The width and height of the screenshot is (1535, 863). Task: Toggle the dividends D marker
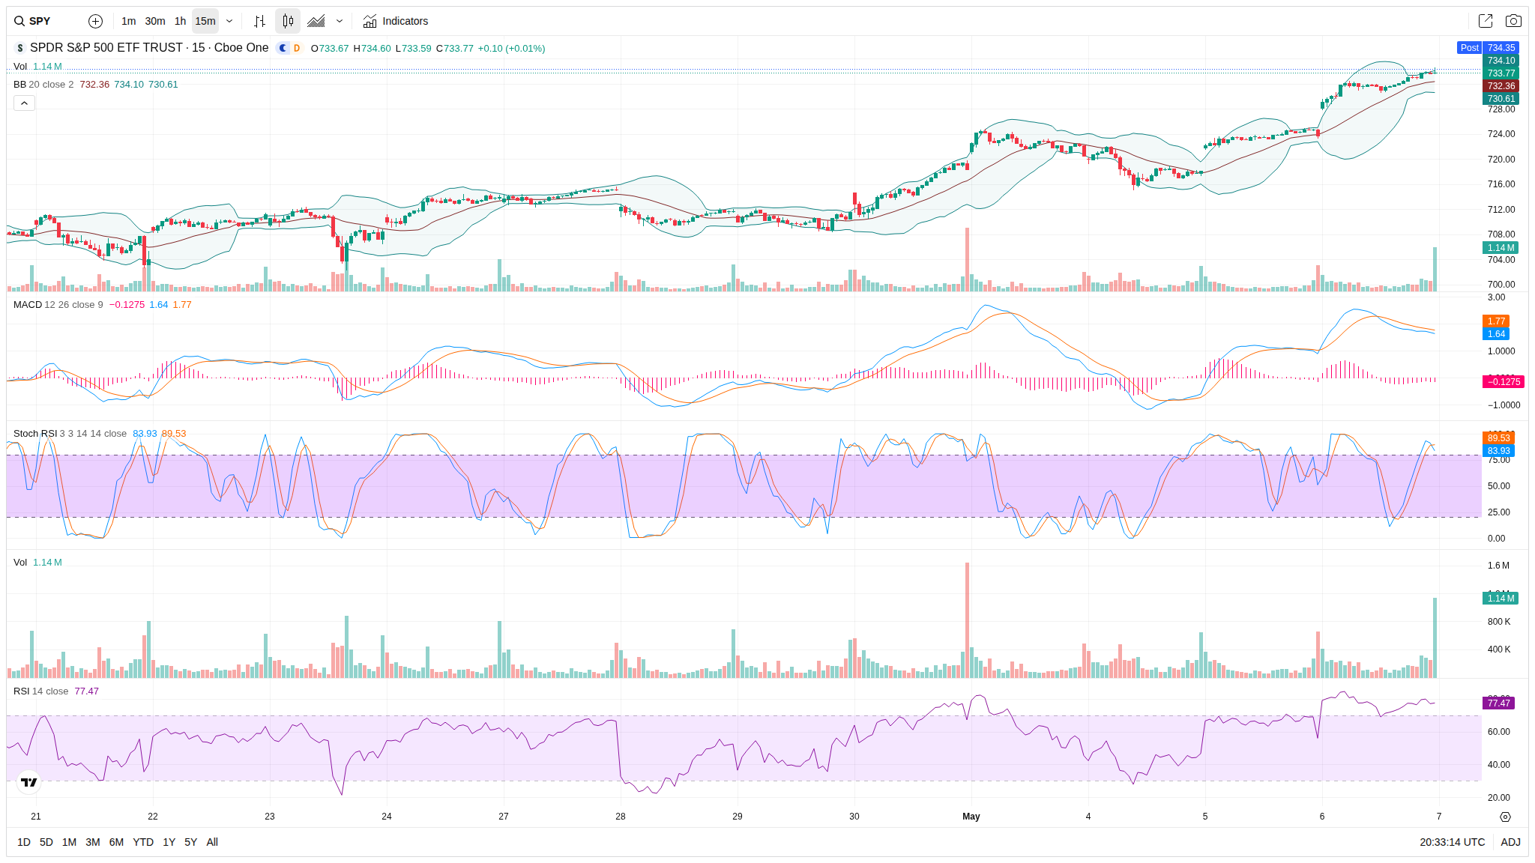[297, 48]
